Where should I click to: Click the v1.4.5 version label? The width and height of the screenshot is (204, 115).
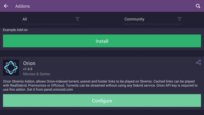click(x=28, y=69)
